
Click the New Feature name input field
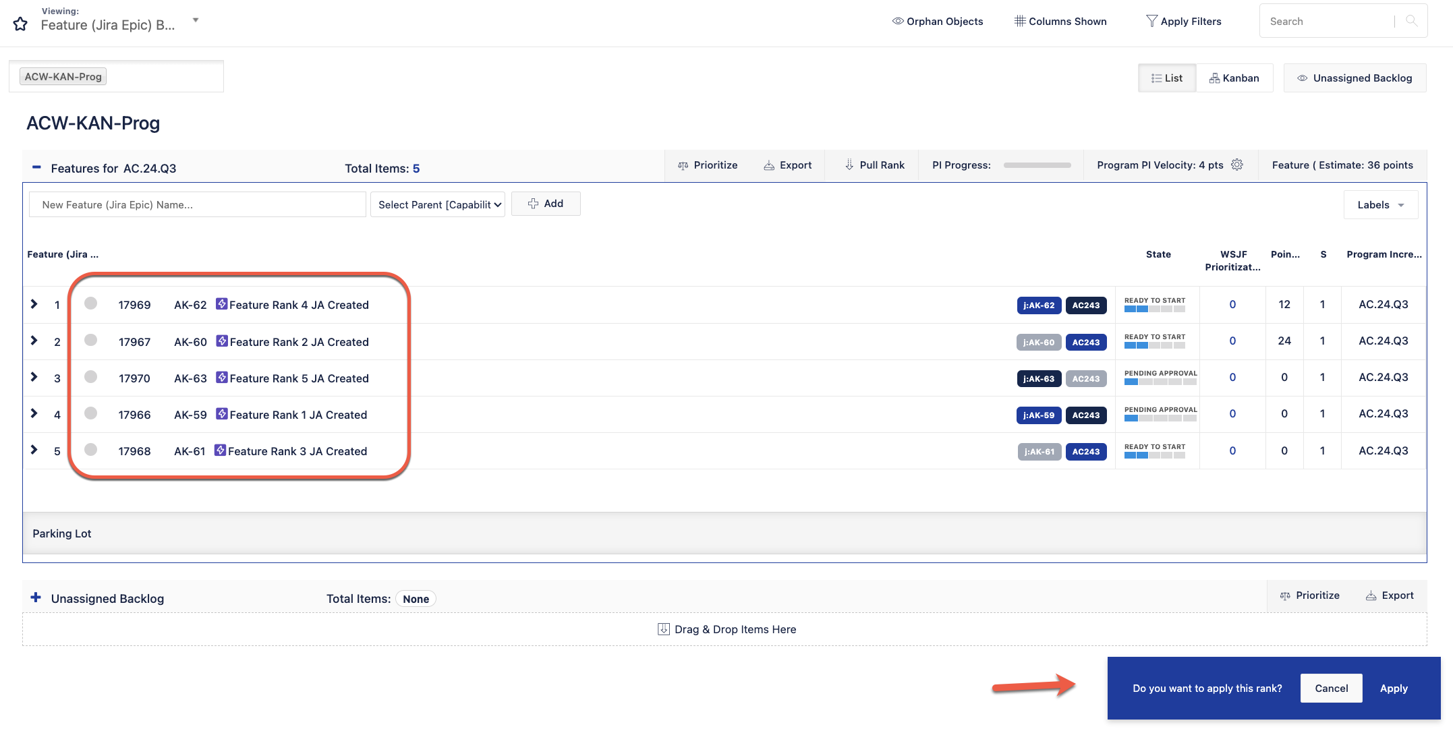click(197, 204)
